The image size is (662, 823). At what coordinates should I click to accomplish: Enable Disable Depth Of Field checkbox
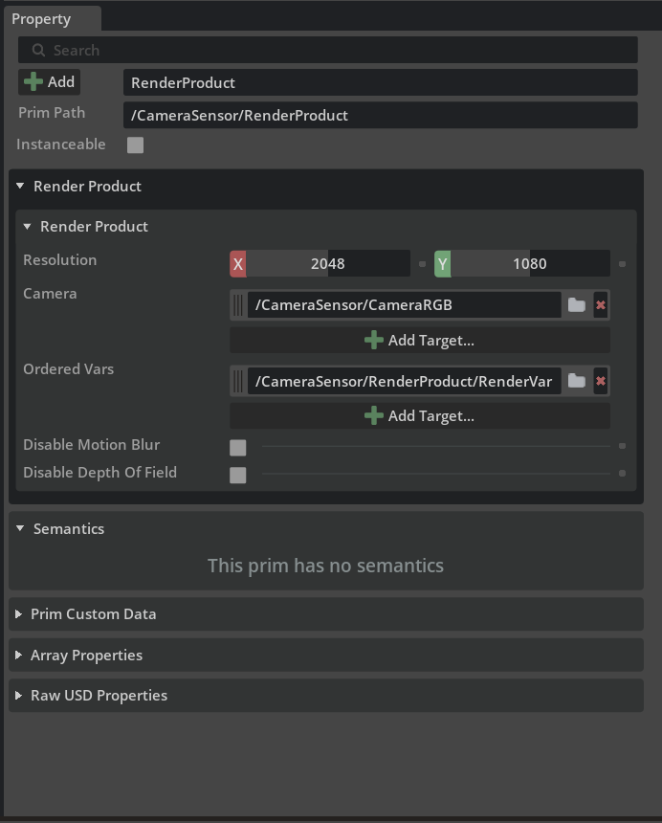(x=237, y=475)
